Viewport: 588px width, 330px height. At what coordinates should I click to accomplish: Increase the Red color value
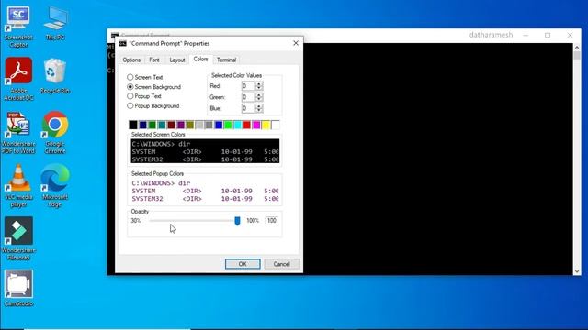(x=259, y=83)
